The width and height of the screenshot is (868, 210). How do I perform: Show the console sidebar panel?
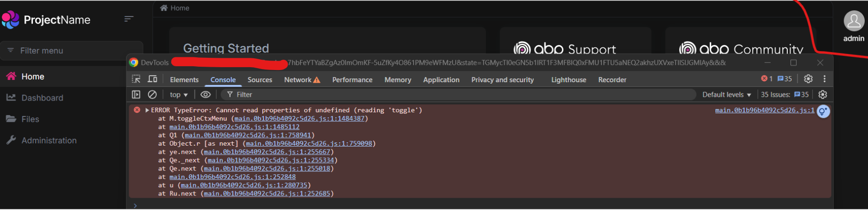pos(136,94)
